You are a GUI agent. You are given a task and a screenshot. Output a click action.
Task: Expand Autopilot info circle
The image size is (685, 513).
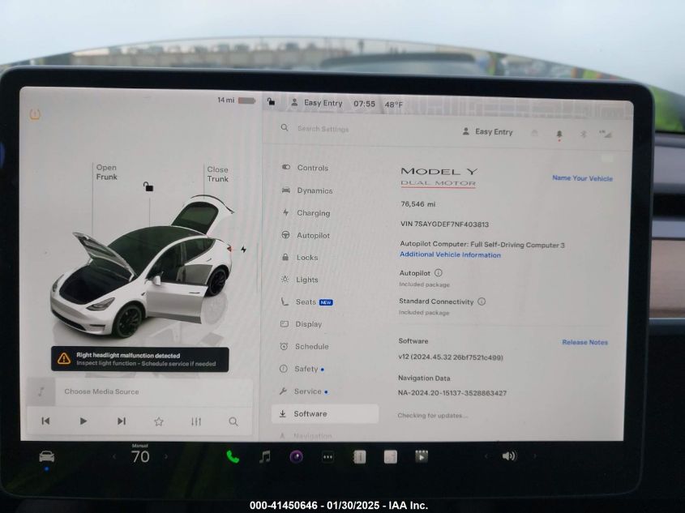coord(439,273)
